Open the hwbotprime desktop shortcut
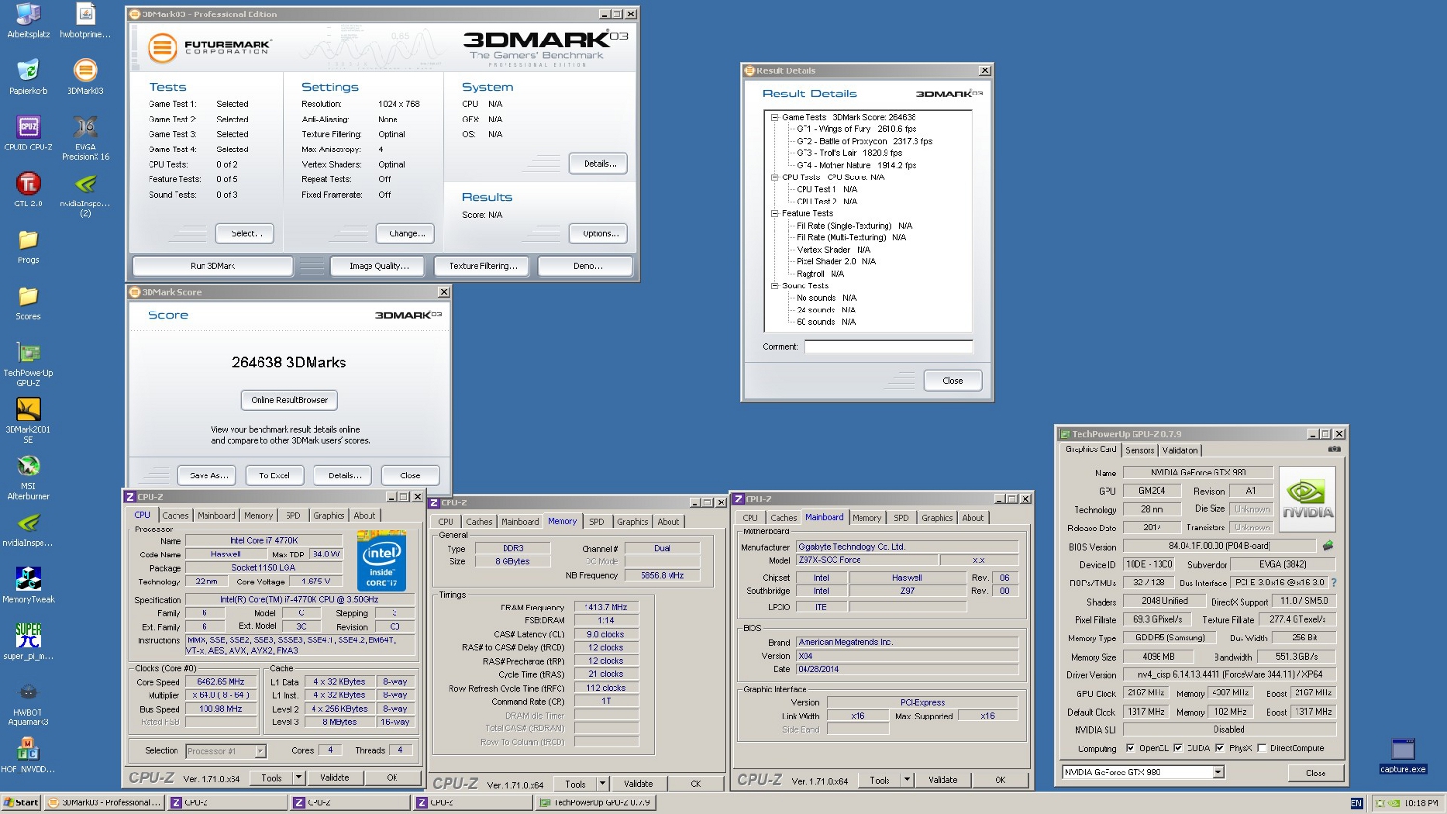 click(85, 20)
